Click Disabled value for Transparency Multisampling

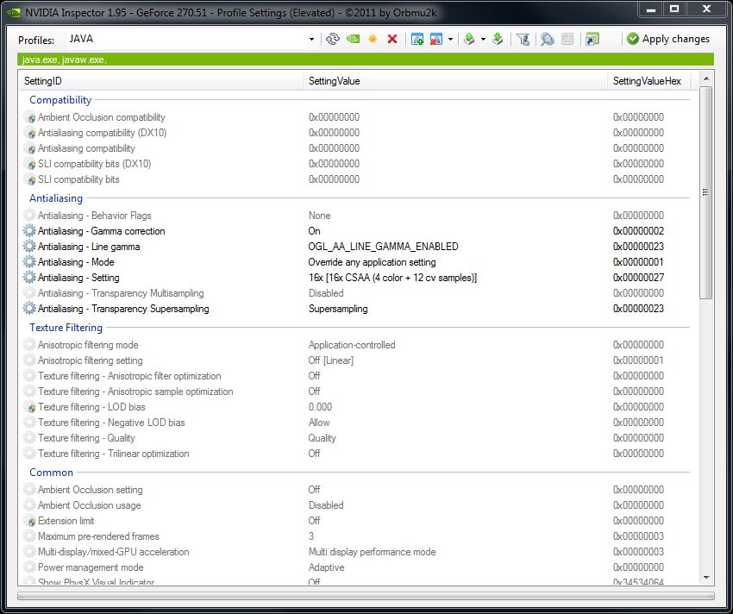pyautogui.click(x=326, y=293)
